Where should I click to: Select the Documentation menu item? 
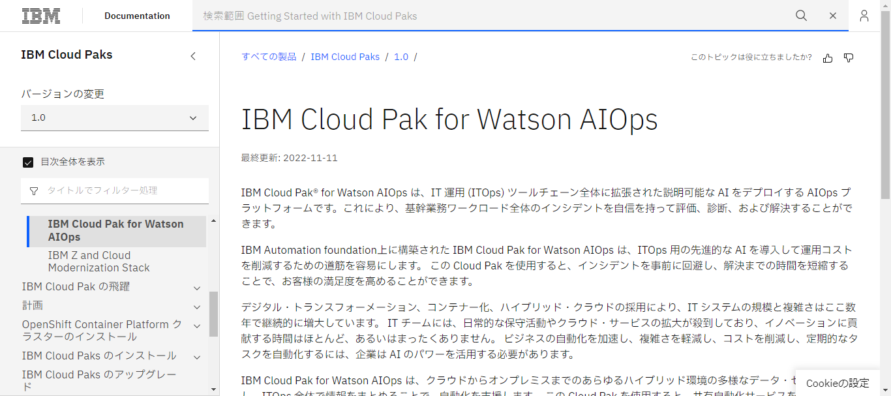coord(137,15)
